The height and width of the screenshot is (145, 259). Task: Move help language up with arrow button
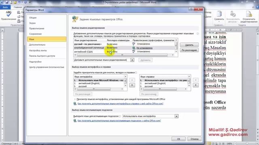[196, 80]
